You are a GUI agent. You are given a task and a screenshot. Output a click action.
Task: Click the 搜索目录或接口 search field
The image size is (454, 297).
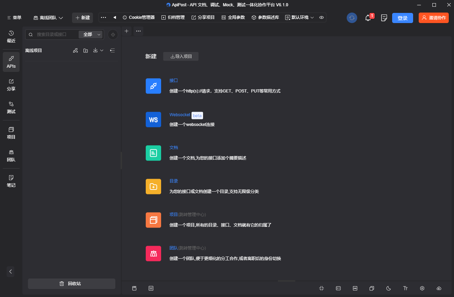point(56,35)
